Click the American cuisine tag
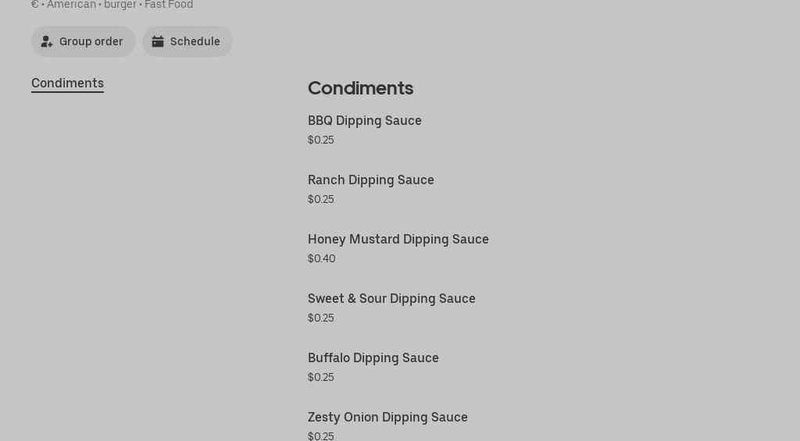The height and width of the screenshot is (441, 800). pyautogui.click(x=71, y=5)
